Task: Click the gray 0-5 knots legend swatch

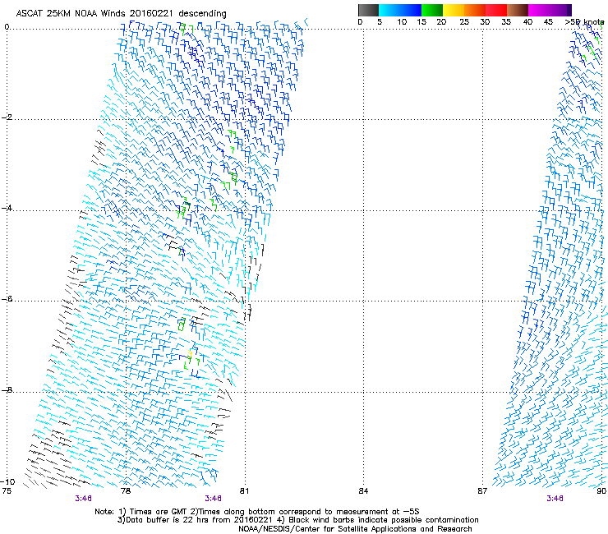Action: [x=368, y=10]
